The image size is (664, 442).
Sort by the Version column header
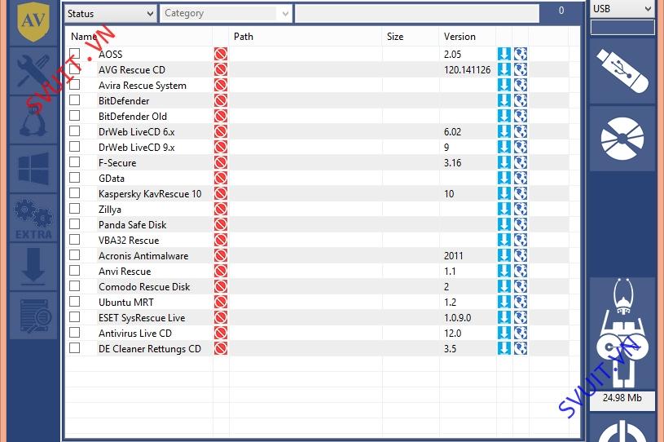(460, 37)
